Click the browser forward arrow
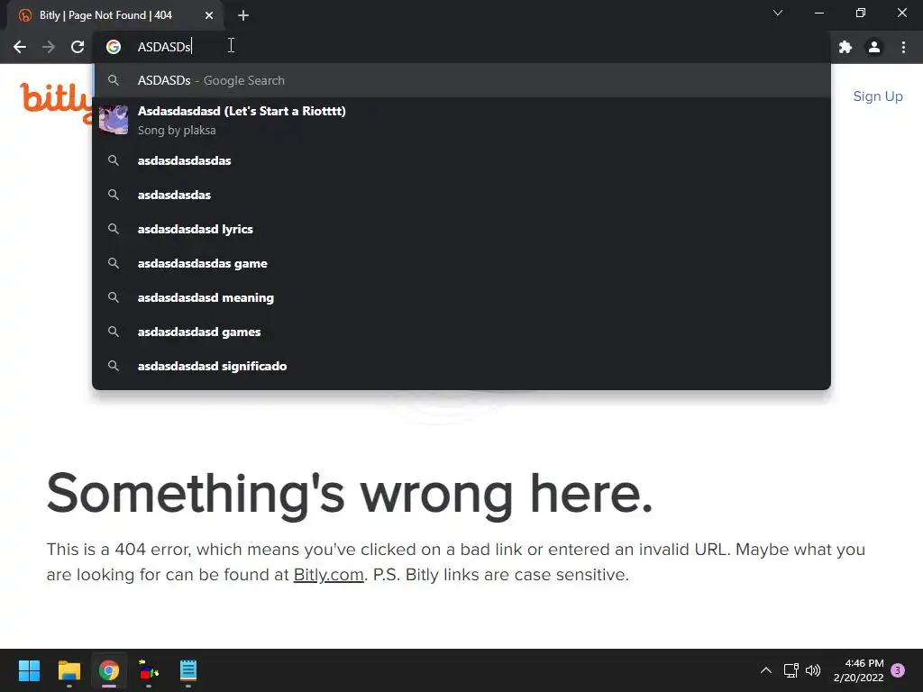 click(x=49, y=47)
